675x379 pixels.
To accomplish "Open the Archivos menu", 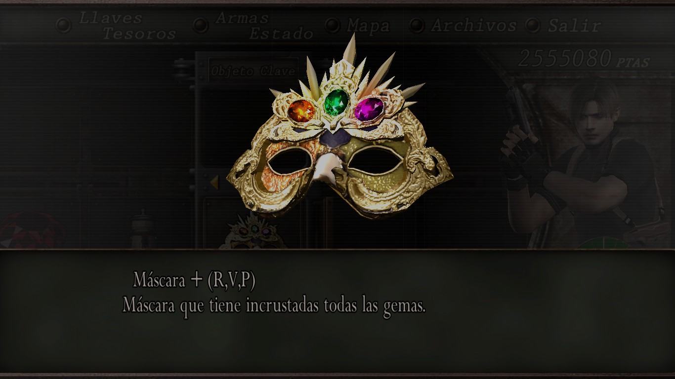I will point(473,25).
